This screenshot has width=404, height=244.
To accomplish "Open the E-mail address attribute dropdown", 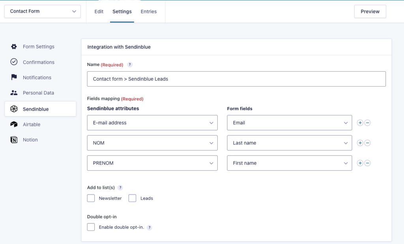I will (152, 122).
